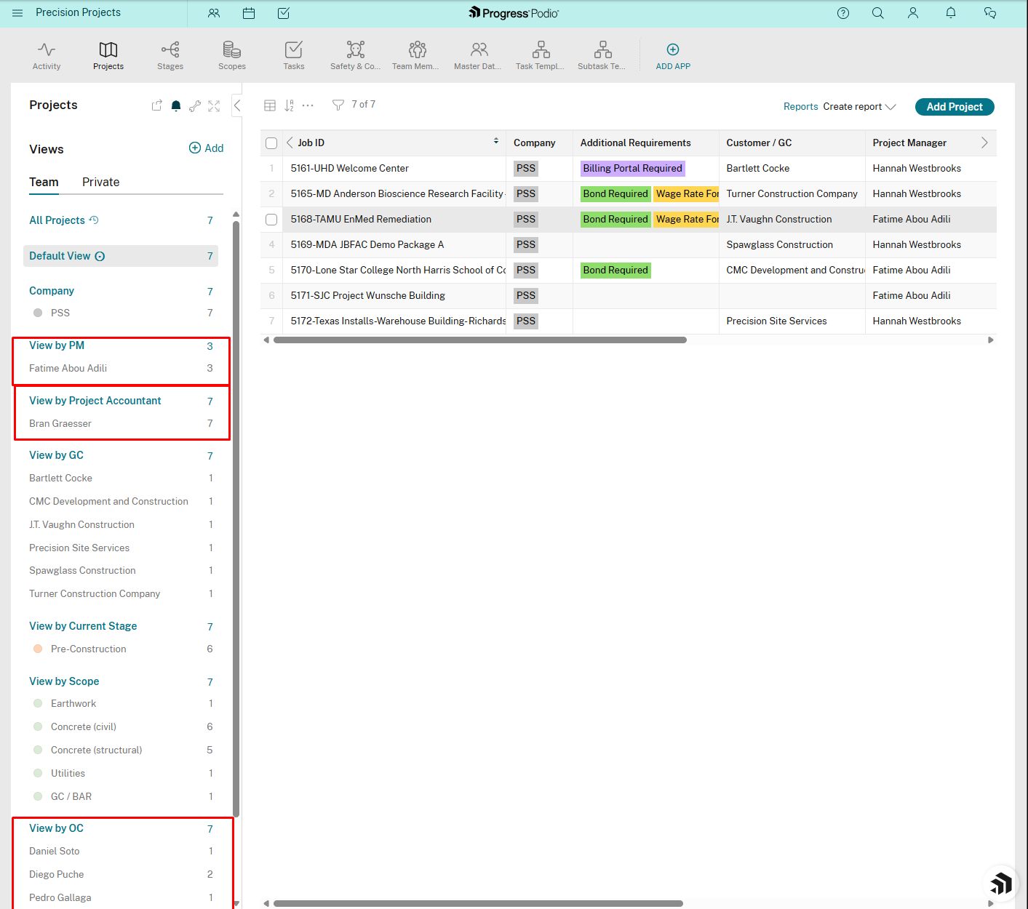Check the select-all checkbox in the header row
This screenshot has width=1028, height=909.
271,143
